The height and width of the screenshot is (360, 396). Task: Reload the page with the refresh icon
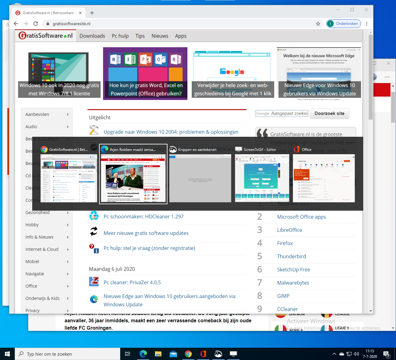click(36, 24)
